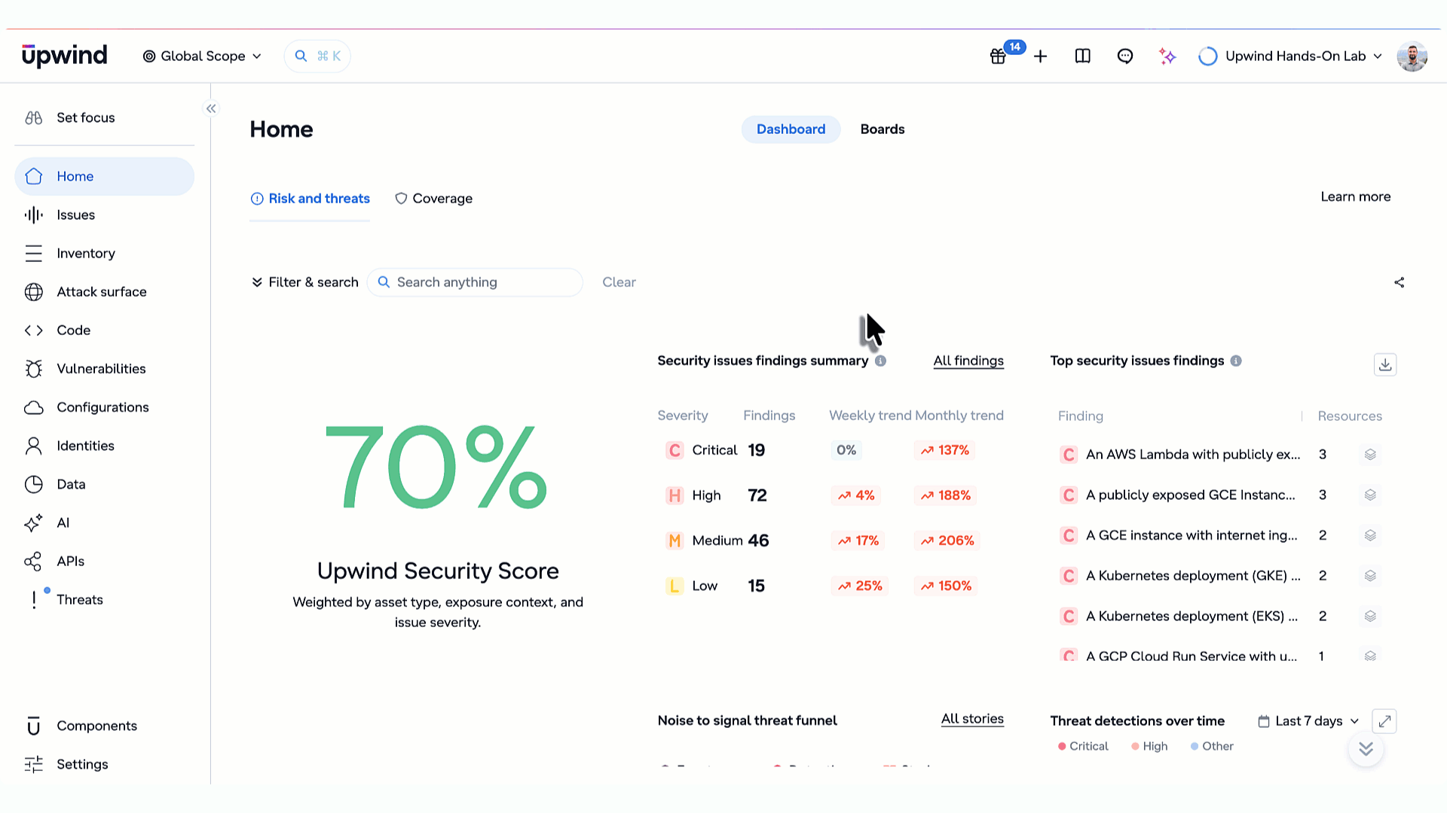Viewport: 1447px width, 813px height.
Task: Open the All findings link
Action: point(968,361)
